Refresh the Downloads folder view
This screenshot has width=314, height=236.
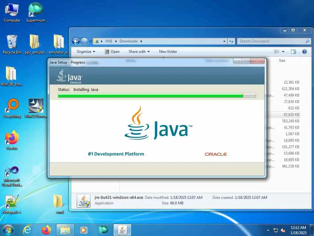[x=231, y=41]
